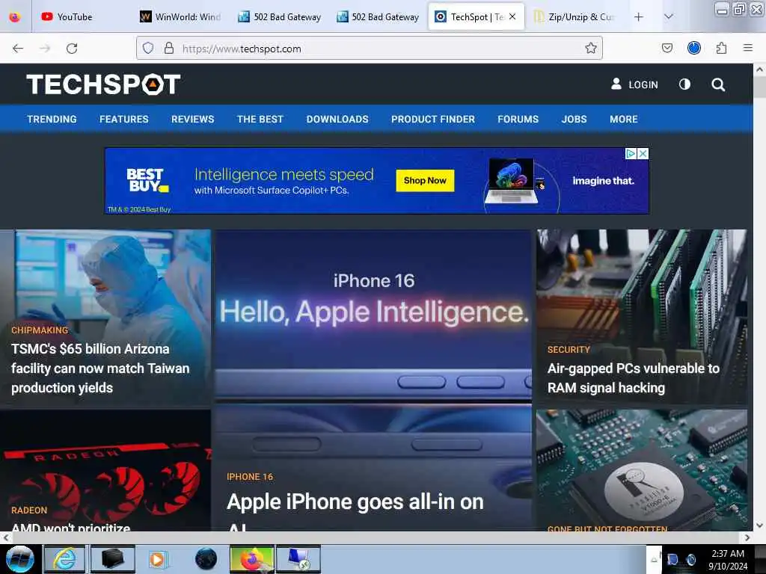Click the CHIPMAKING category label
The width and height of the screenshot is (766, 574).
coord(40,330)
